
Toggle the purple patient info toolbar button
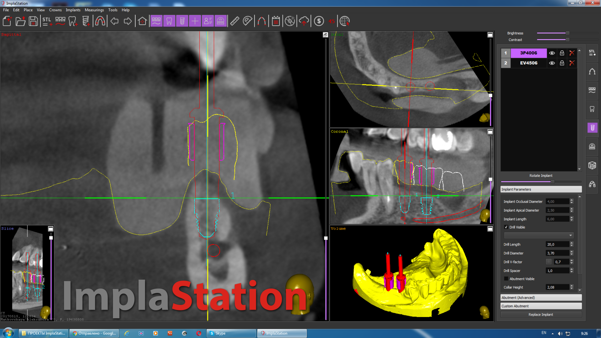[208, 21]
